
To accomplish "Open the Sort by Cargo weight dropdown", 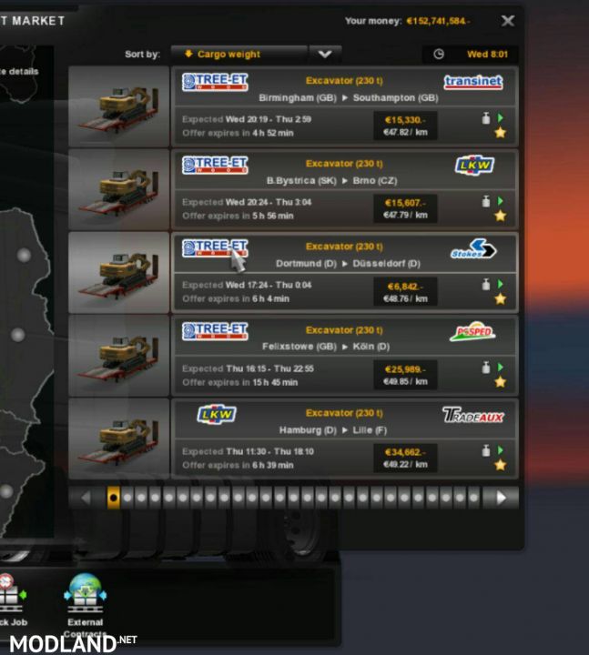I will [x=239, y=55].
